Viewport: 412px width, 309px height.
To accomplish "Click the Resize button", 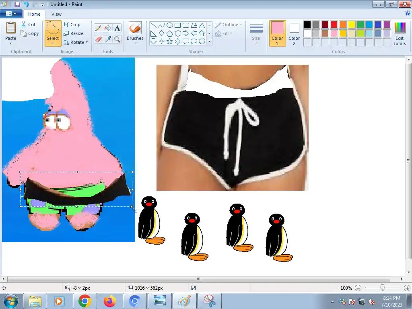I will [x=74, y=33].
